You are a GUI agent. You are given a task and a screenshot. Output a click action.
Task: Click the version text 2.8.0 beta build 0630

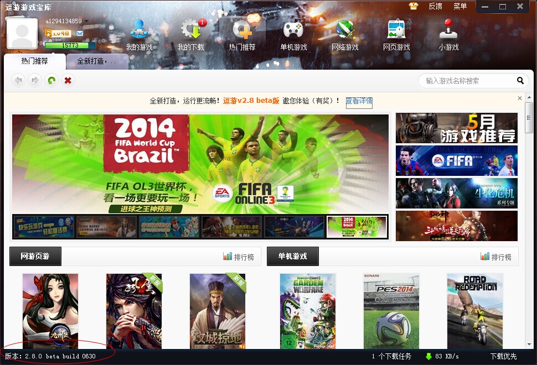pyautogui.click(x=50, y=357)
